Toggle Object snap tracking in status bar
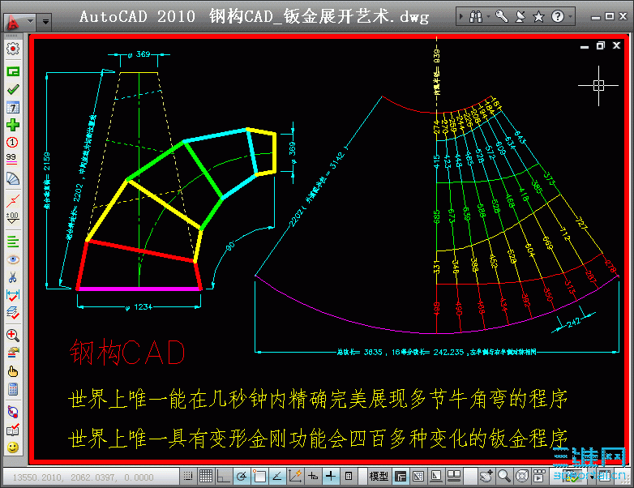 pyautogui.click(x=277, y=477)
